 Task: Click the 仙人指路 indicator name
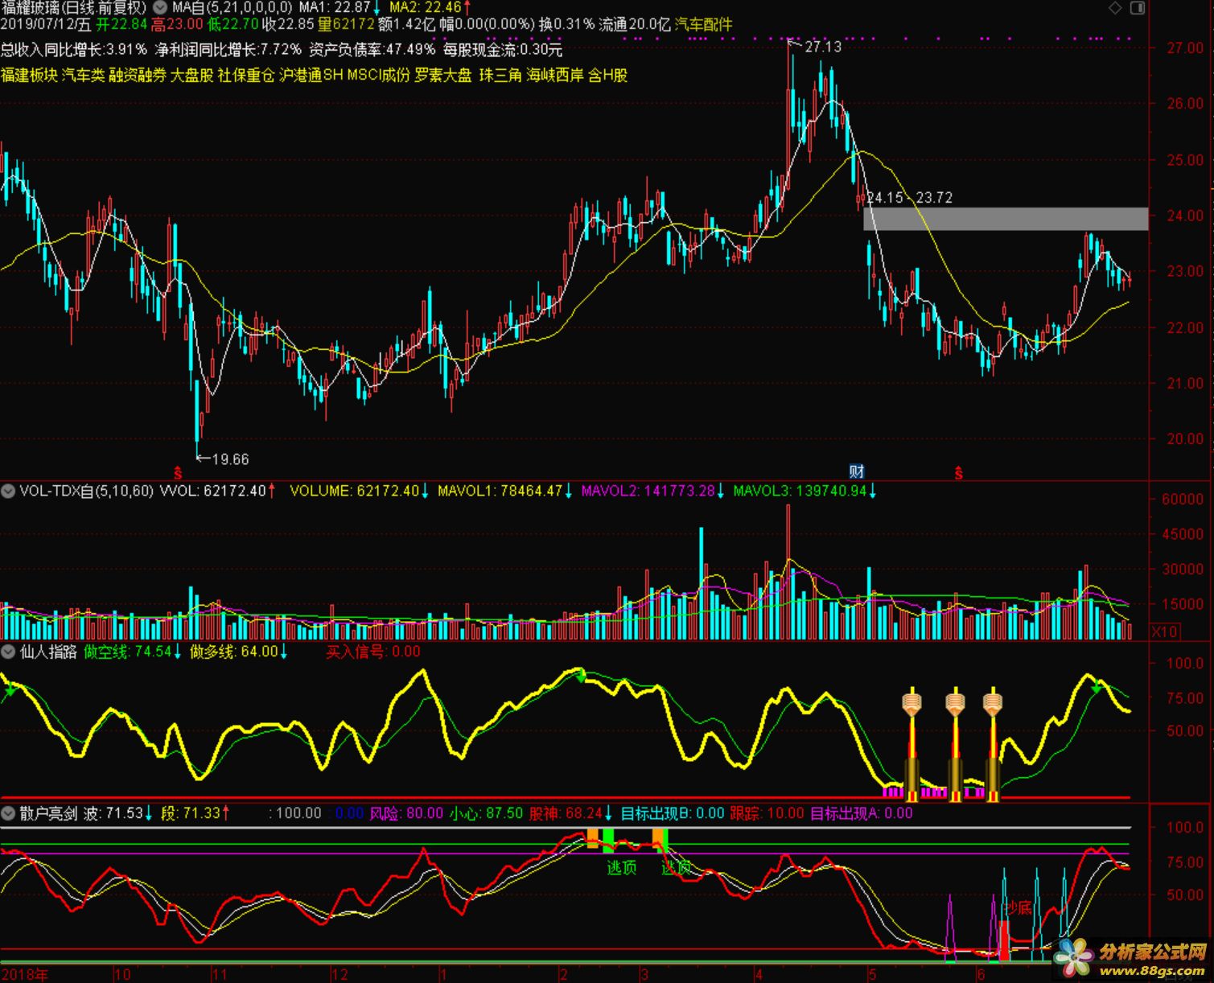click(48, 652)
